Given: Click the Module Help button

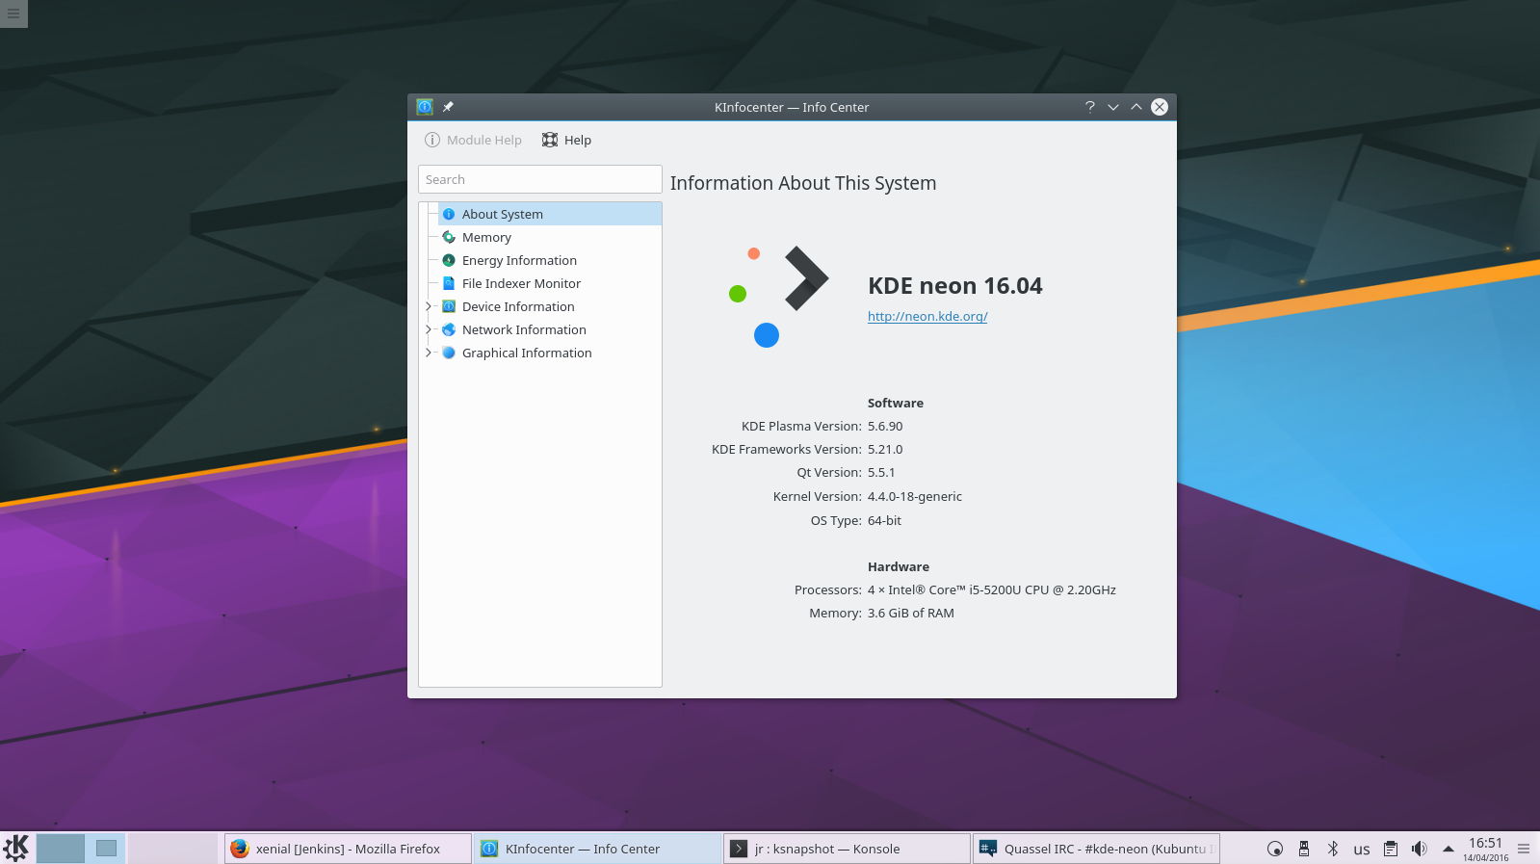Looking at the screenshot, I should [x=474, y=140].
